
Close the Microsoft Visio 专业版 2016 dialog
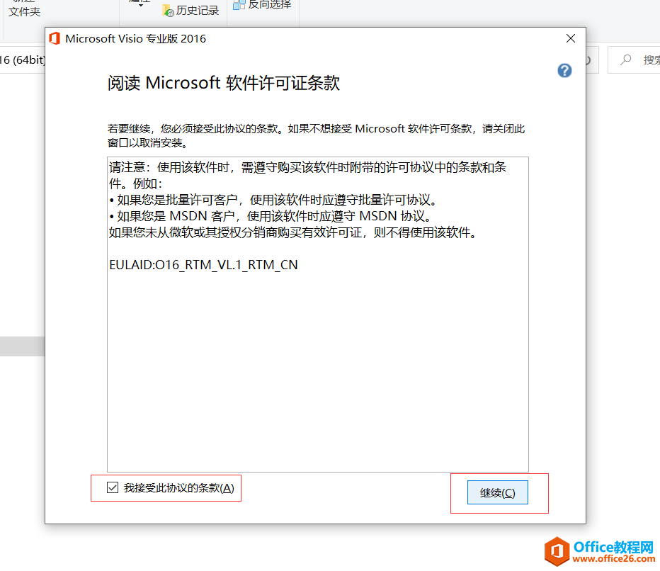571,38
